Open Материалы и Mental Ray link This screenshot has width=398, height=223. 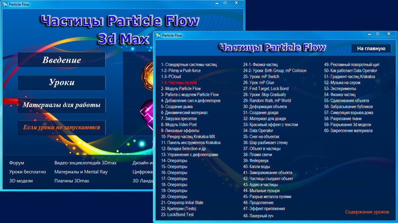point(81,172)
